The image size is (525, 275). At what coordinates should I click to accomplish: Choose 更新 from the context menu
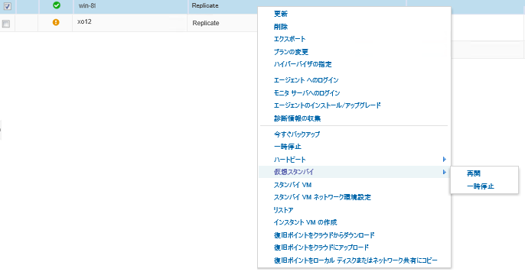click(x=281, y=14)
